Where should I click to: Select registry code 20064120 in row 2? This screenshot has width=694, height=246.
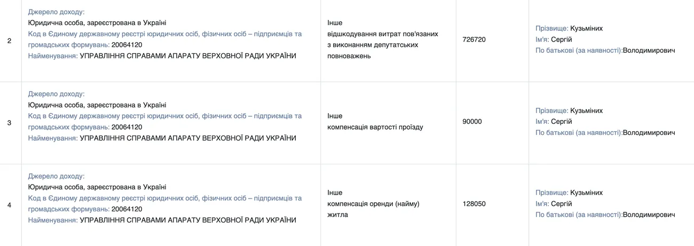pos(127,45)
